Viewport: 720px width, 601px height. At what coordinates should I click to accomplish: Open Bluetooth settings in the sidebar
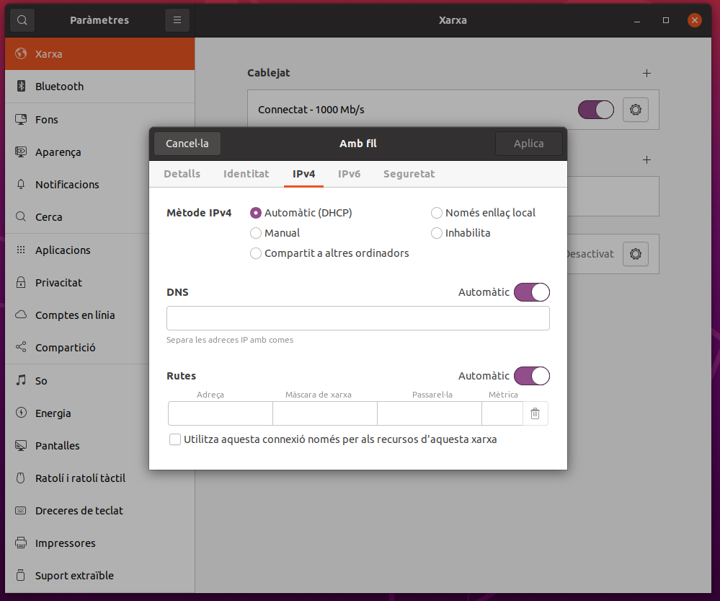pyautogui.click(x=59, y=87)
